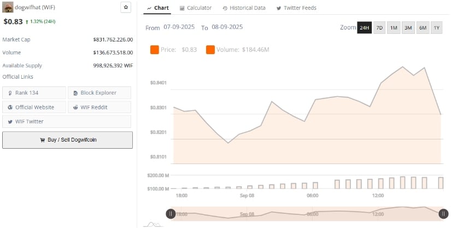This screenshot has height=228, width=451.
Task: Toggle the orange Price legend swatch
Action: [155, 50]
